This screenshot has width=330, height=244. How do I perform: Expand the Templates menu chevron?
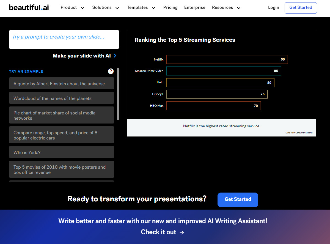coord(153,8)
